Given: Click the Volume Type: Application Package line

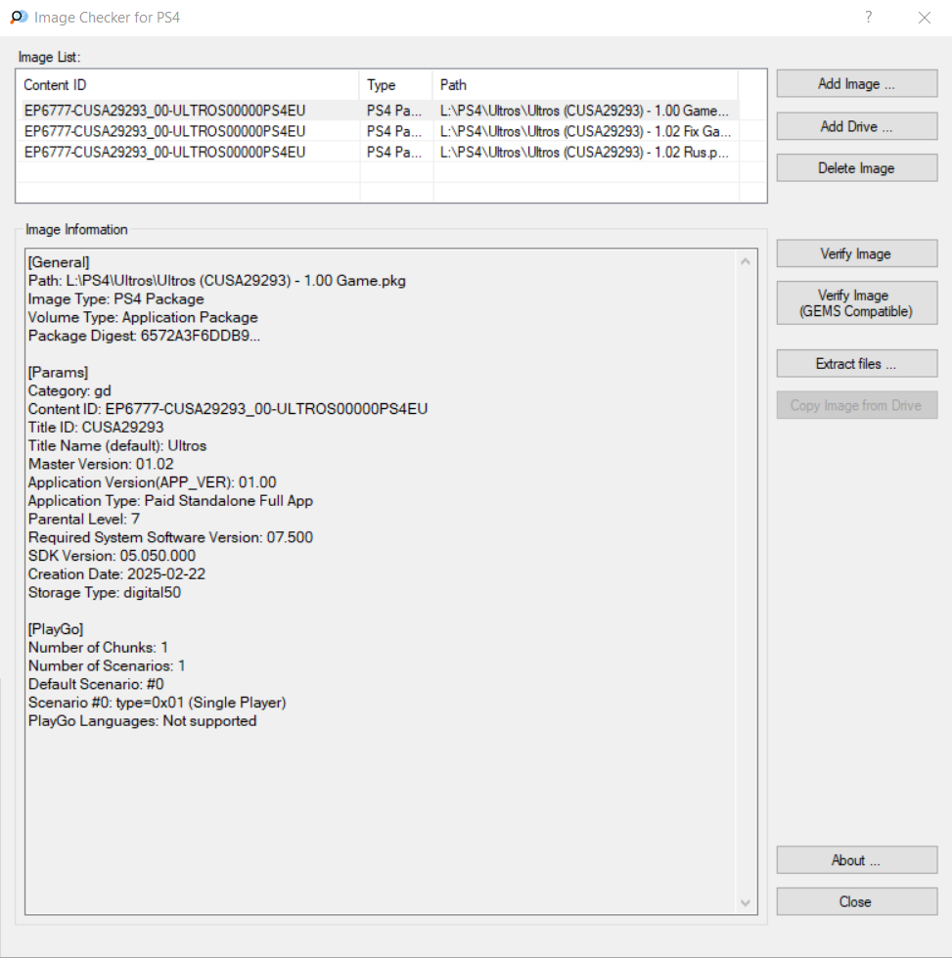Looking at the screenshot, I should tap(143, 317).
